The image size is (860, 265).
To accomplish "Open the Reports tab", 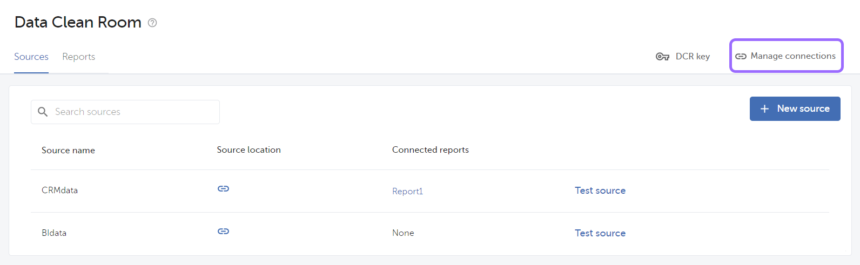I will pyautogui.click(x=78, y=57).
